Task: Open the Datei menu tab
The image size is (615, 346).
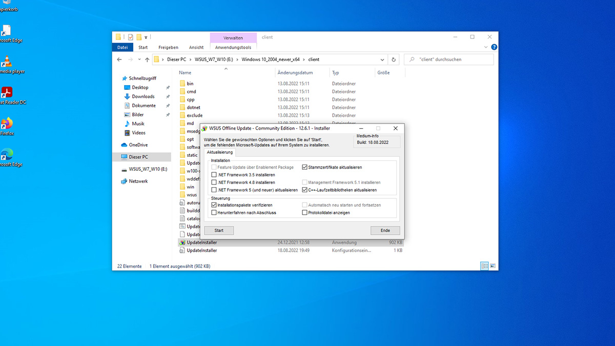Action: click(122, 47)
